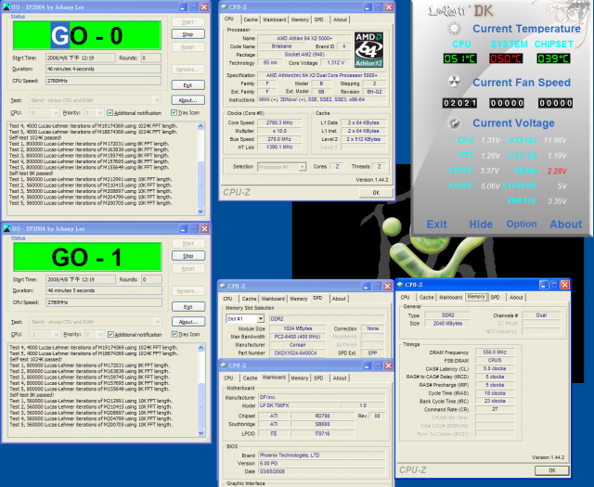Click the Current Voltage gauge icon
The image size is (594, 487).
tap(454, 123)
